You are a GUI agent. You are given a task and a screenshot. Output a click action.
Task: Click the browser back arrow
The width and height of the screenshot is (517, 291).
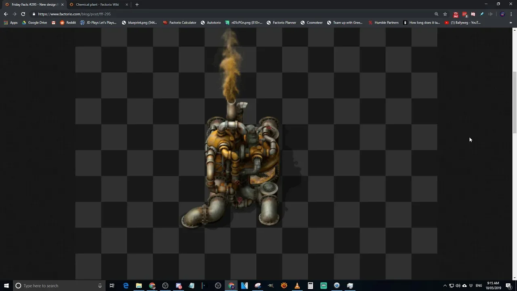tap(6, 14)
